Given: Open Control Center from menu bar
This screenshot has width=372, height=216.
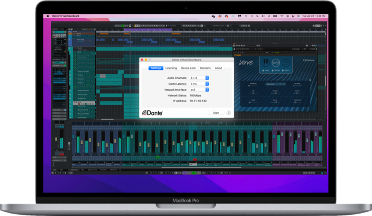Looking at the screenshot, I should 293,16.
